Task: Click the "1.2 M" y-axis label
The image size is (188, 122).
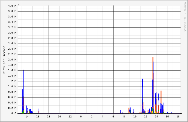Action: (x=12, y=81)
